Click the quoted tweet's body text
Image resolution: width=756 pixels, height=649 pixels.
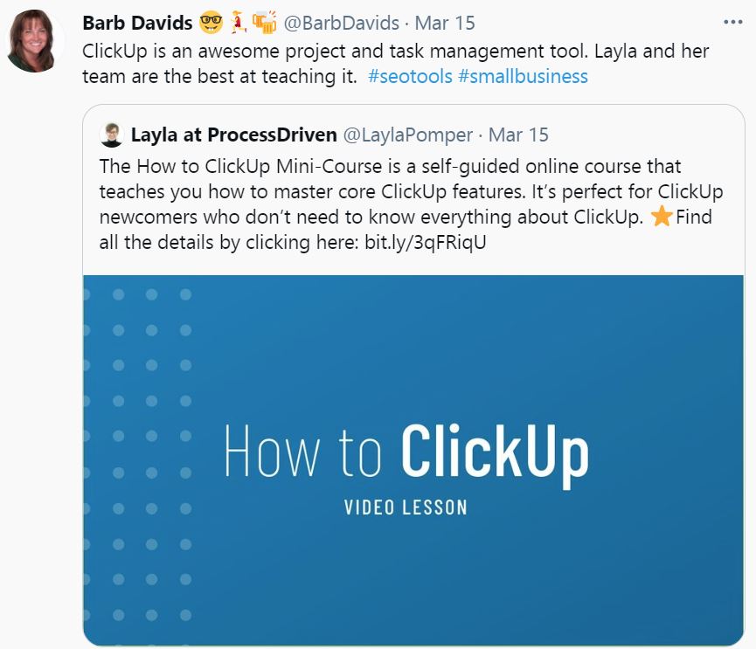[411, 204]
